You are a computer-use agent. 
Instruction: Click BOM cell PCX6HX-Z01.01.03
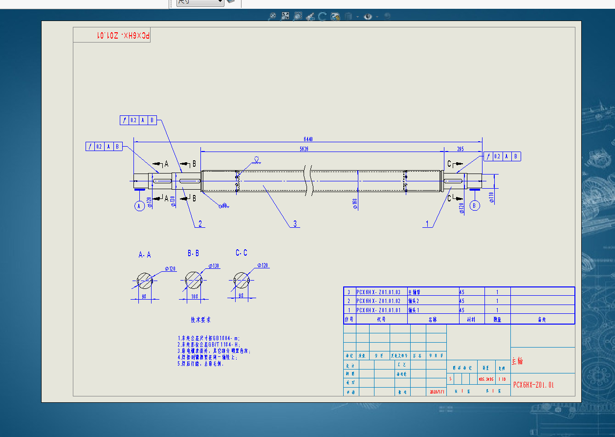coord(381,292)
